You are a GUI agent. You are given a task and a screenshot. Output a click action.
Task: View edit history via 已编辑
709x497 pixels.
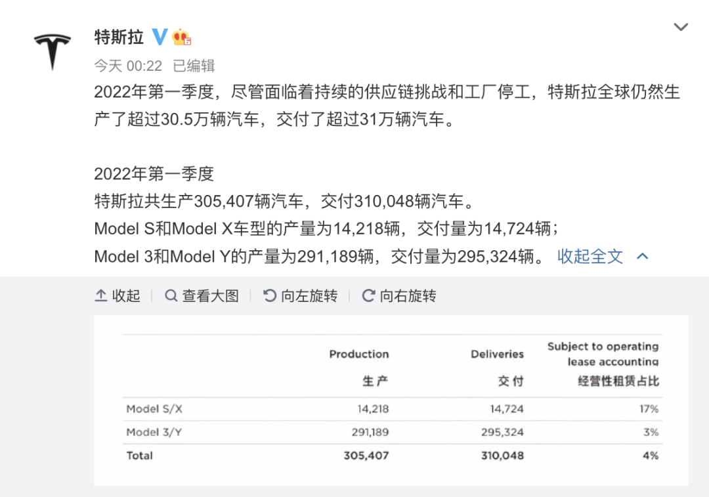pyautogui.click(x=194, y=66)
